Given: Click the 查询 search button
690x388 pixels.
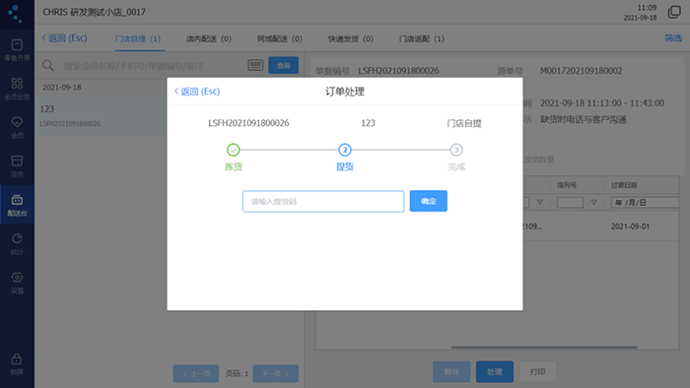Looking at the screenshot, I should (x=284, y=65).
